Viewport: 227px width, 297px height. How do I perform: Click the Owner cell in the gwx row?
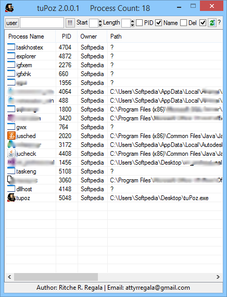pyautogui.click(x=92, y=127)
